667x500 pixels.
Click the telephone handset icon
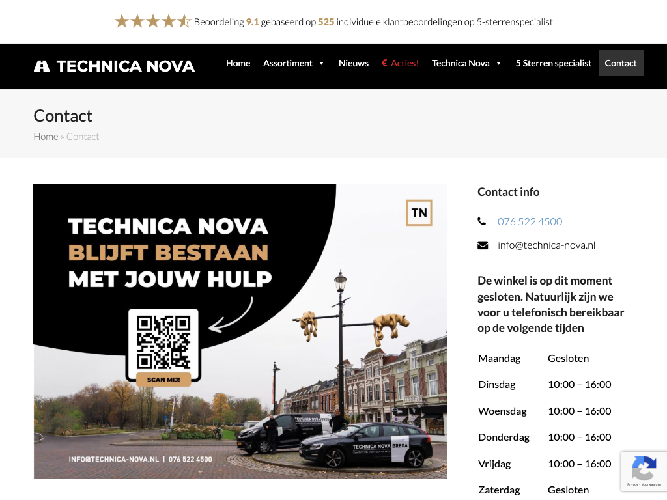click(481, 221)
